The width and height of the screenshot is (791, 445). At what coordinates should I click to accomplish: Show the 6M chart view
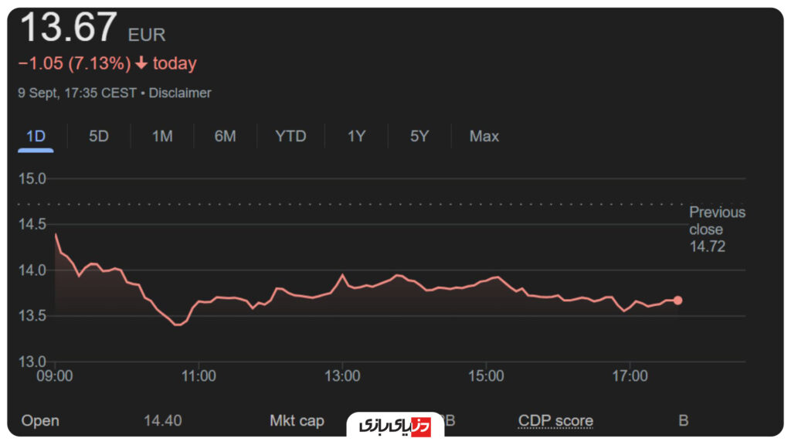[x=225, y=137]
